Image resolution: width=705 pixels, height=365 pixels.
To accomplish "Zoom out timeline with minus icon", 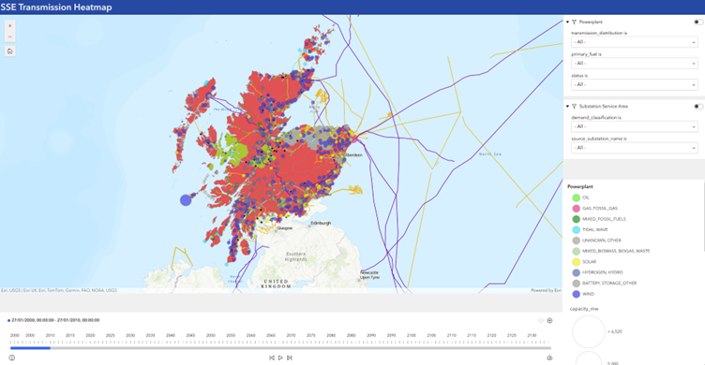I will click(541, 321).
